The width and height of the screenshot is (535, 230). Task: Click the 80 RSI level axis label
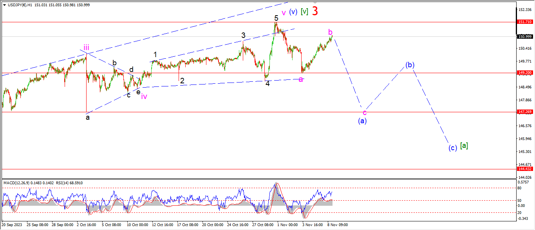click(x=520, y=188)
